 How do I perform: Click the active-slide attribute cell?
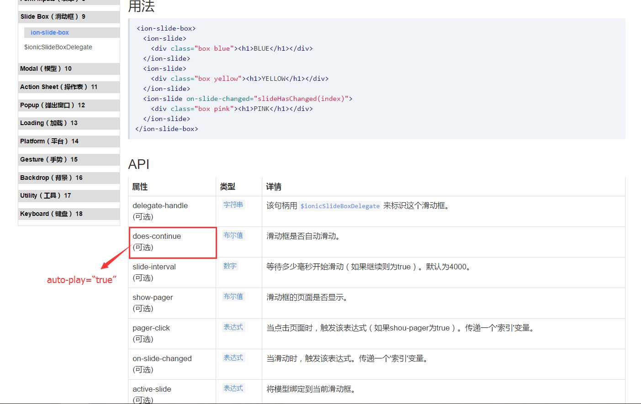(172, 392)
